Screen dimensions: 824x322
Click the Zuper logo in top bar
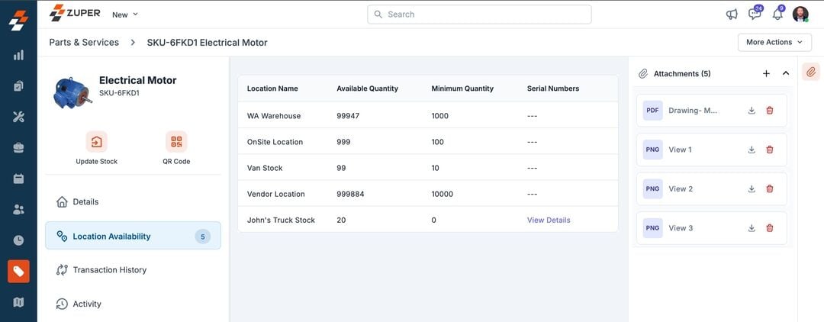click(75, 13)
